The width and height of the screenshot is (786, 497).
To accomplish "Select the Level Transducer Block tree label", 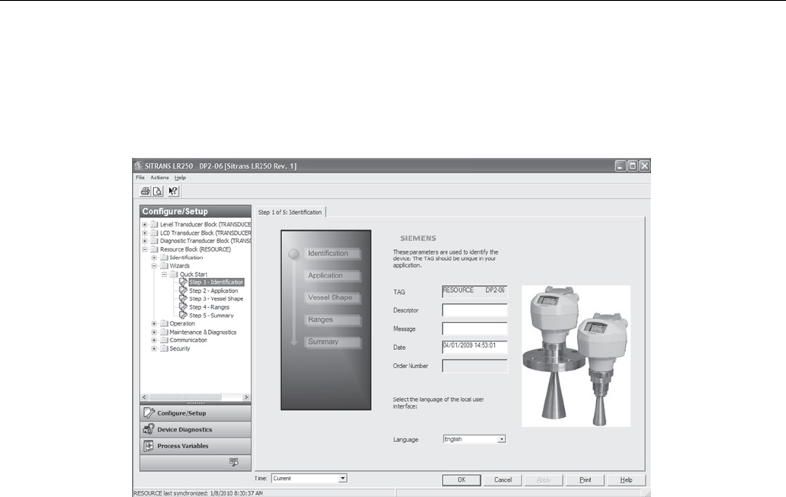I will tap(205, 224).
